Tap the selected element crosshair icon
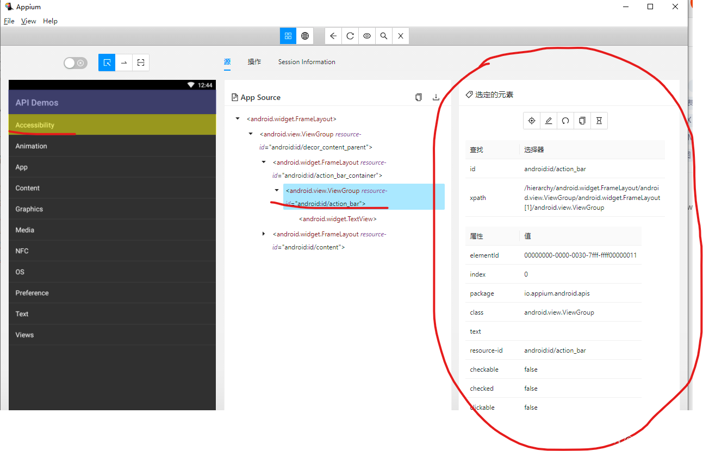Image resolution: width=703 pixels, height=451 pixels. click(532, 121)
